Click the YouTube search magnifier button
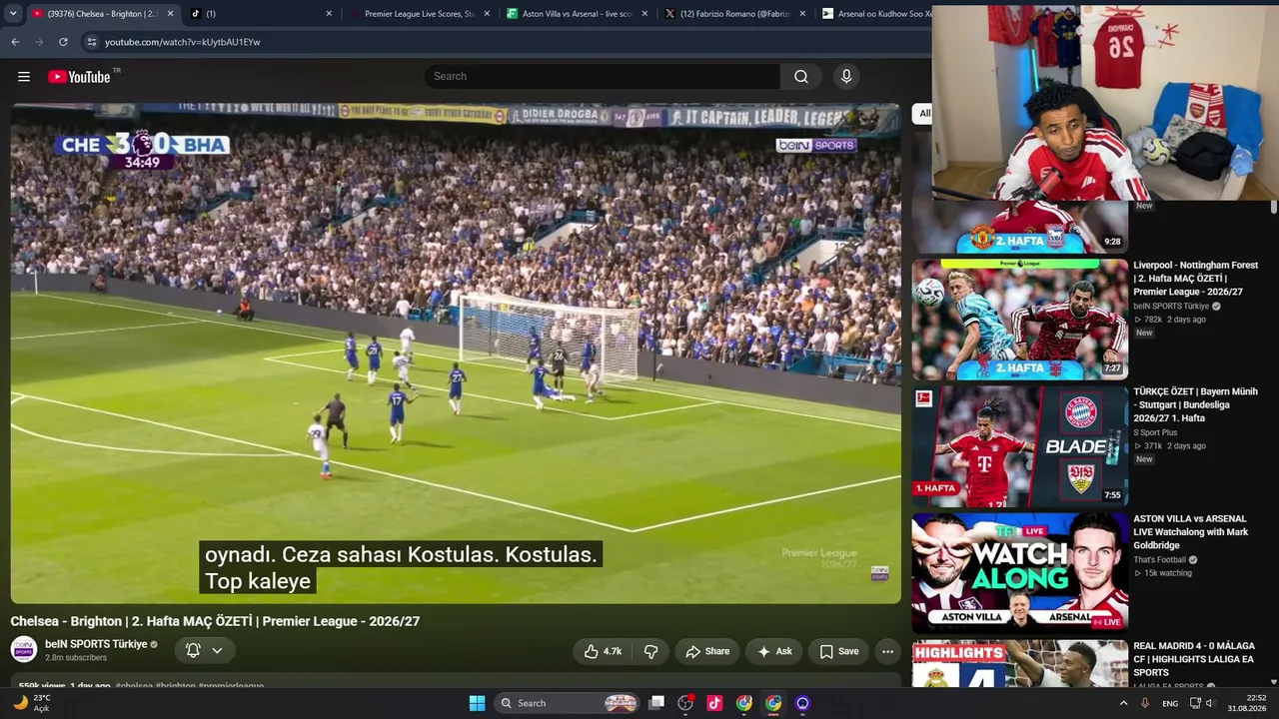This screenshot has height=719, width=1279. click(x=801, y=77)
